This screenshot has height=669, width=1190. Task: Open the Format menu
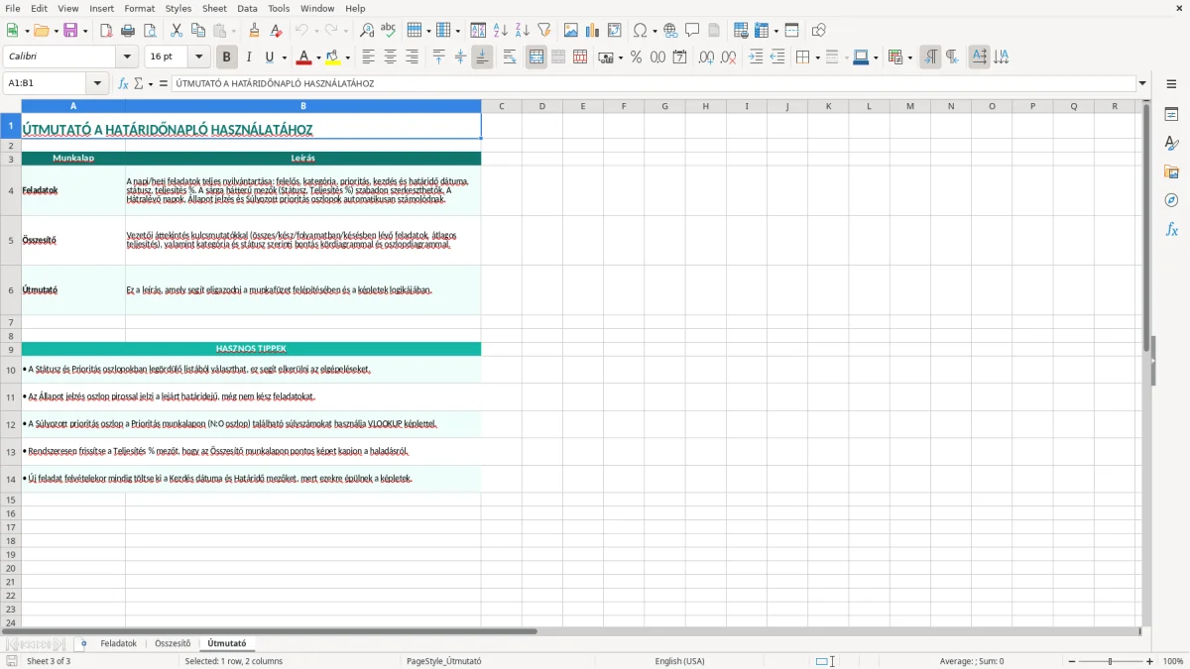[139, 8]
